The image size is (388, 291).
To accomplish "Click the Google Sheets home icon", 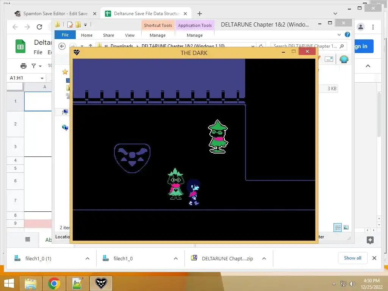I will 20,46.
